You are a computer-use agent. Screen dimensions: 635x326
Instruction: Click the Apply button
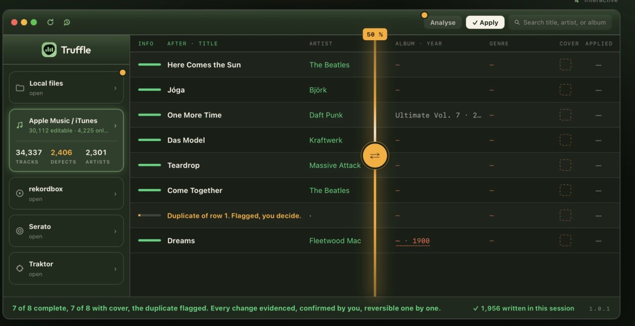(x=485, y=23)
